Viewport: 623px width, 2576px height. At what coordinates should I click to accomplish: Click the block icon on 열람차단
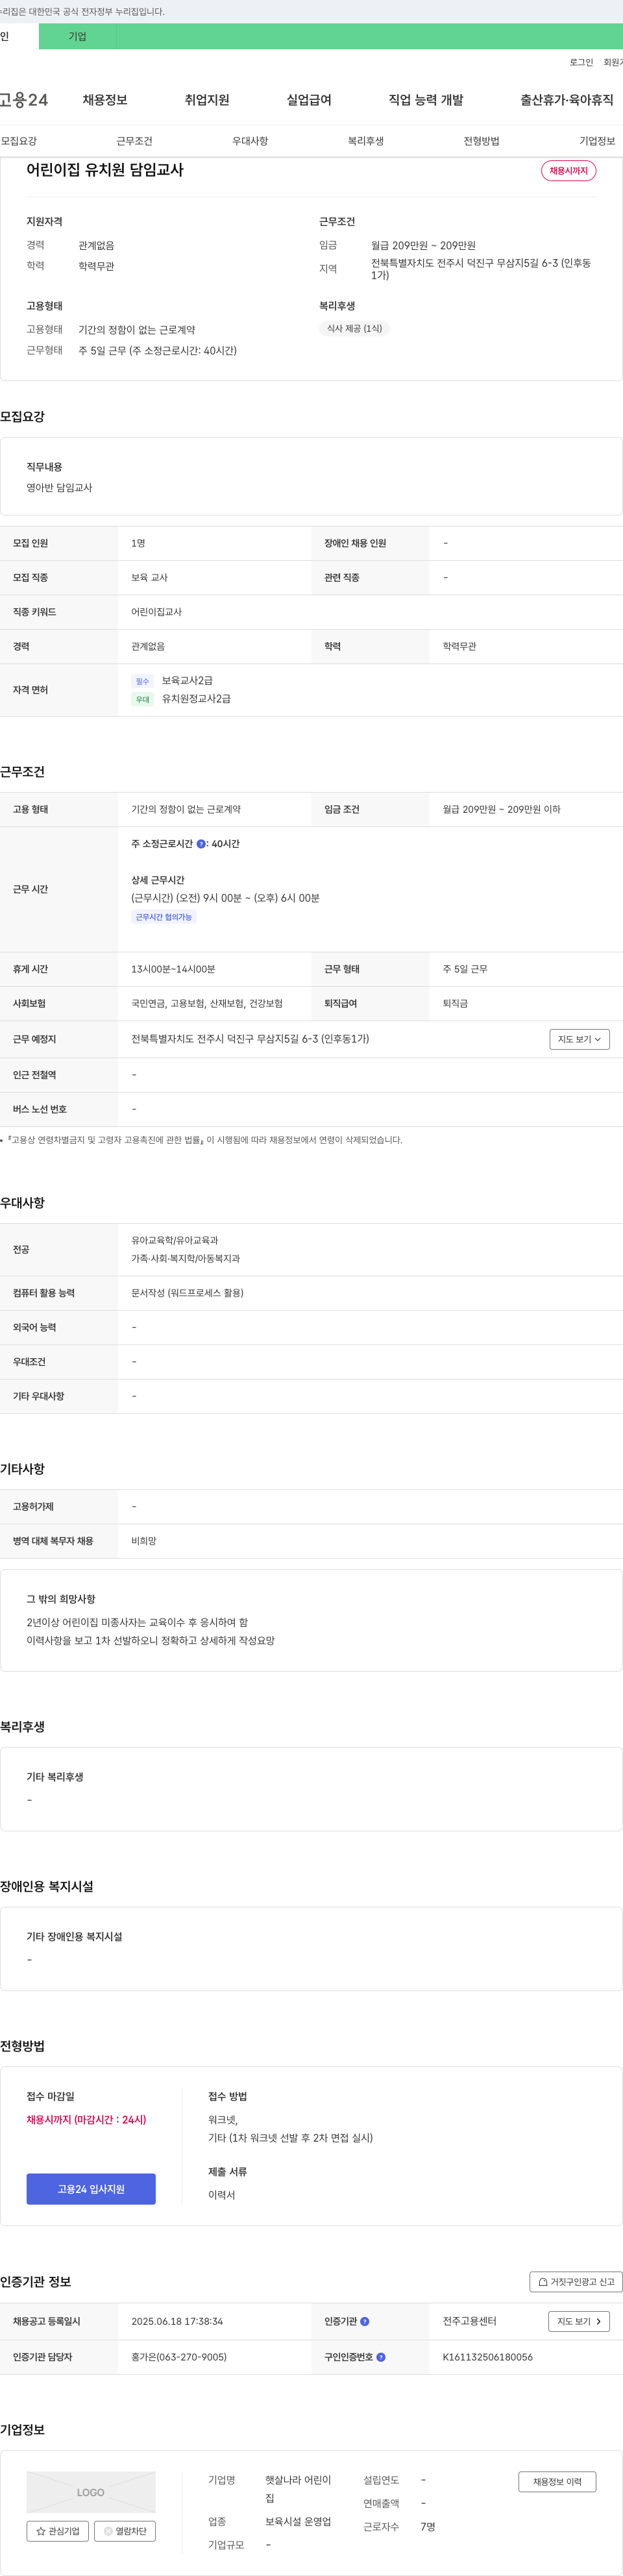[108, 2531]
